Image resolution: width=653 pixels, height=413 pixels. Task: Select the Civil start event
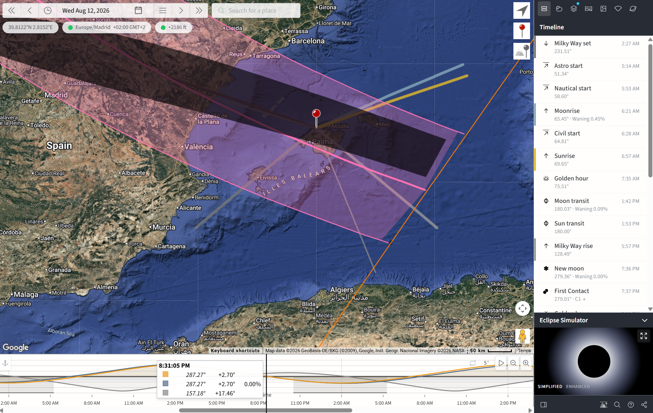(590, 137)
